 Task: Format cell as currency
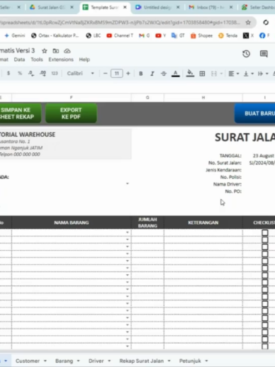[x=9, y=74]
